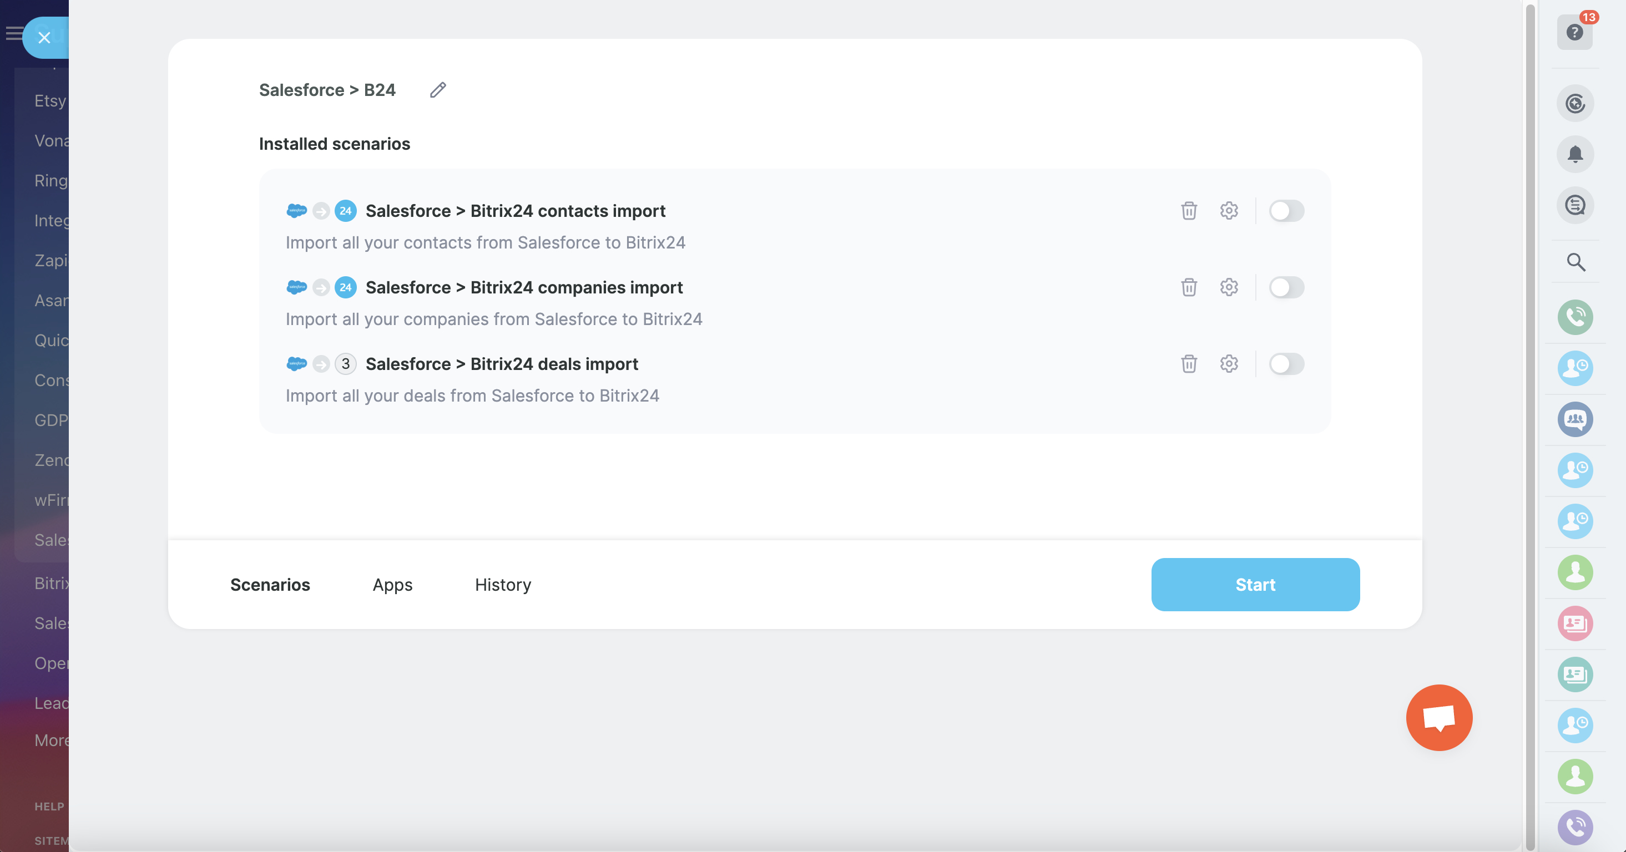
Task: Open settings for contacts import scenario
Action: click(x=1228, y=211)
